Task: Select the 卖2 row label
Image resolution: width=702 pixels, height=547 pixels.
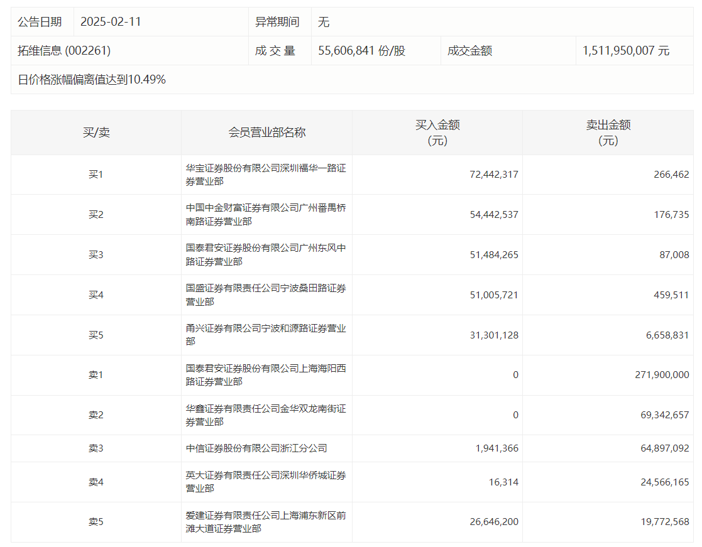Action: click(96, 415)
